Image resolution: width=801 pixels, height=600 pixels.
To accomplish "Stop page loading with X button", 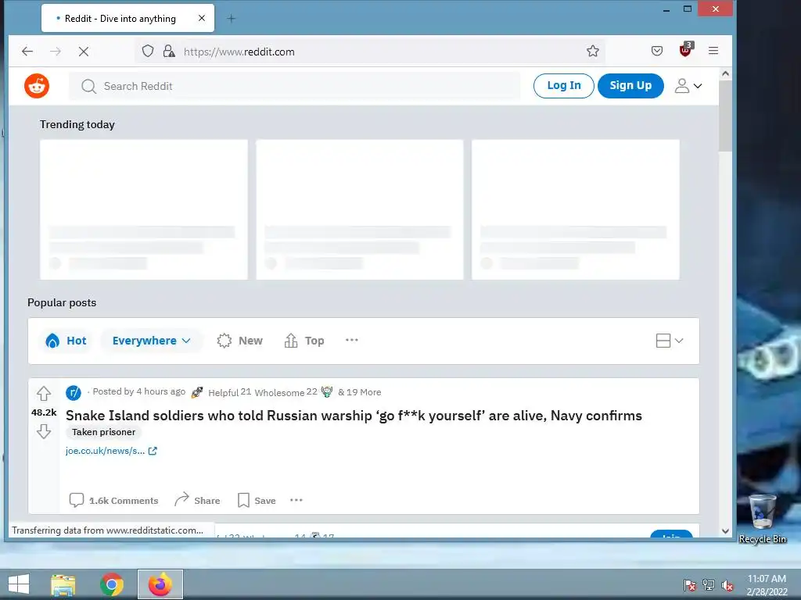I will (x=84, y=52).
